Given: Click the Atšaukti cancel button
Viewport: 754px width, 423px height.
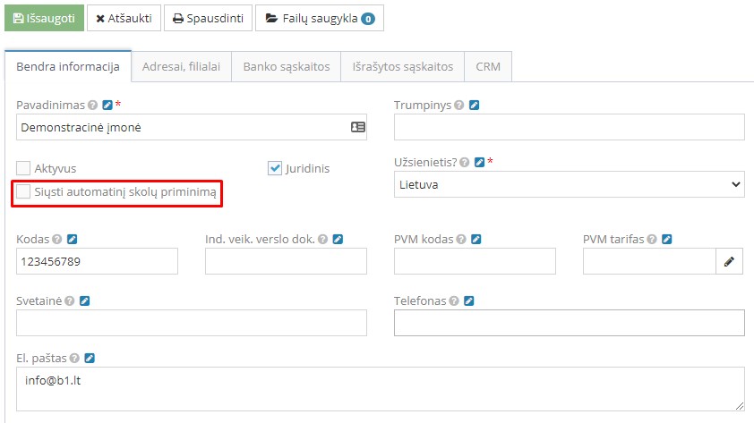Looking at the screenshot, I should tap(124, 18).
